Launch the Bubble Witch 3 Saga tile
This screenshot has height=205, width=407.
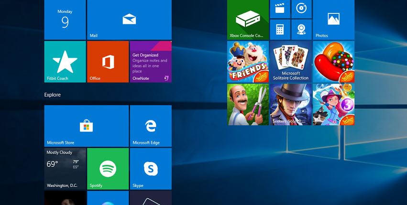point(333,104)
